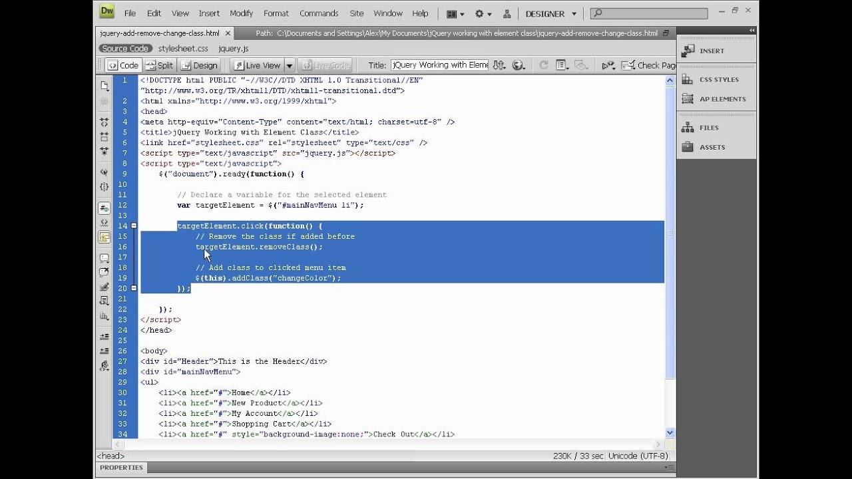Screen dimensions: 852x479
Task: Open the Layout dropdown in application bar
Action: coord(455,13)
